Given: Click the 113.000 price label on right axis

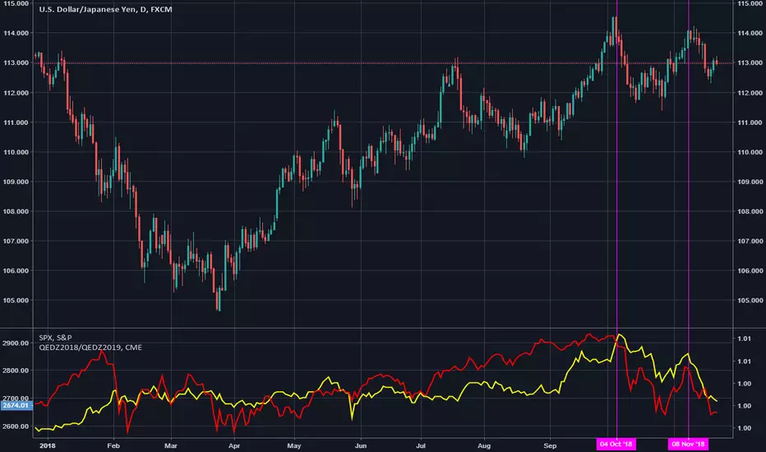Looking at the screenshot, I should coord(750,63).
